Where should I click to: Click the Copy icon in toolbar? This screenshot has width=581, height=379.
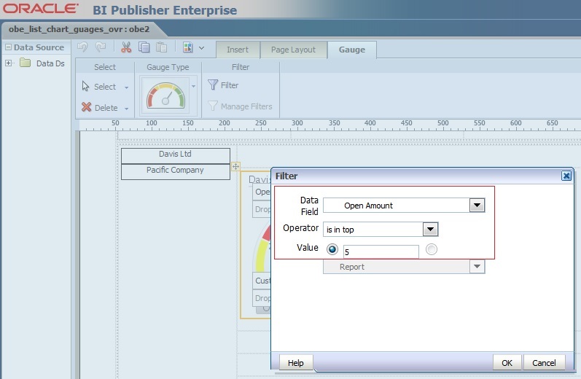click(x=144, y=47)
